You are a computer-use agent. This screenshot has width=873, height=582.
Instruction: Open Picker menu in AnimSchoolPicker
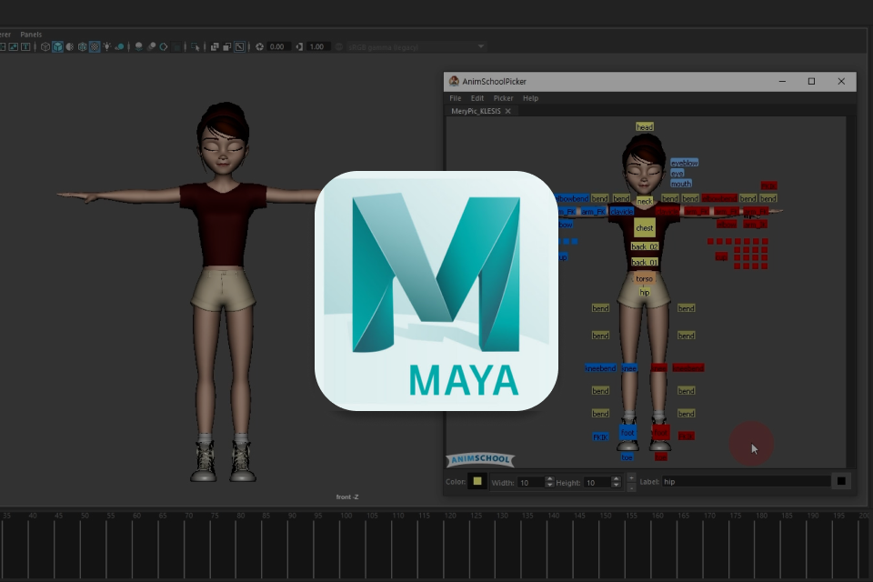503,98
